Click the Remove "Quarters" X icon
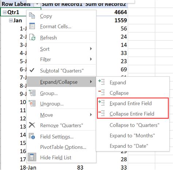The height and width of the screenshot is (170, 173). click(x=32, y=125)
